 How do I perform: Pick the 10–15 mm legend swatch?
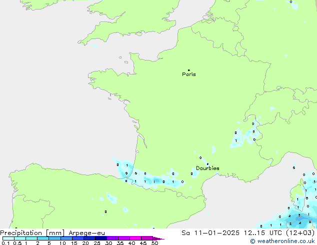66,238
